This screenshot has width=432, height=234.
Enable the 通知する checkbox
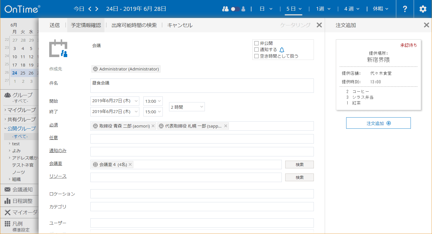[x=256, y=50]
